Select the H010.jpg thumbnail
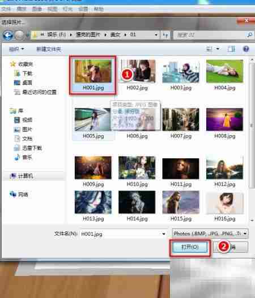This screenshot has height=298, width=255. (137, 167)
